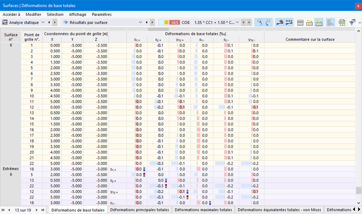
Task: Go to next table page
Action: (37, 210)
